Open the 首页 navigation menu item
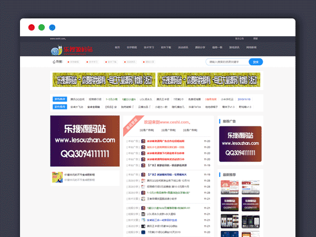The image size is (316, 237). click(117, 47)
